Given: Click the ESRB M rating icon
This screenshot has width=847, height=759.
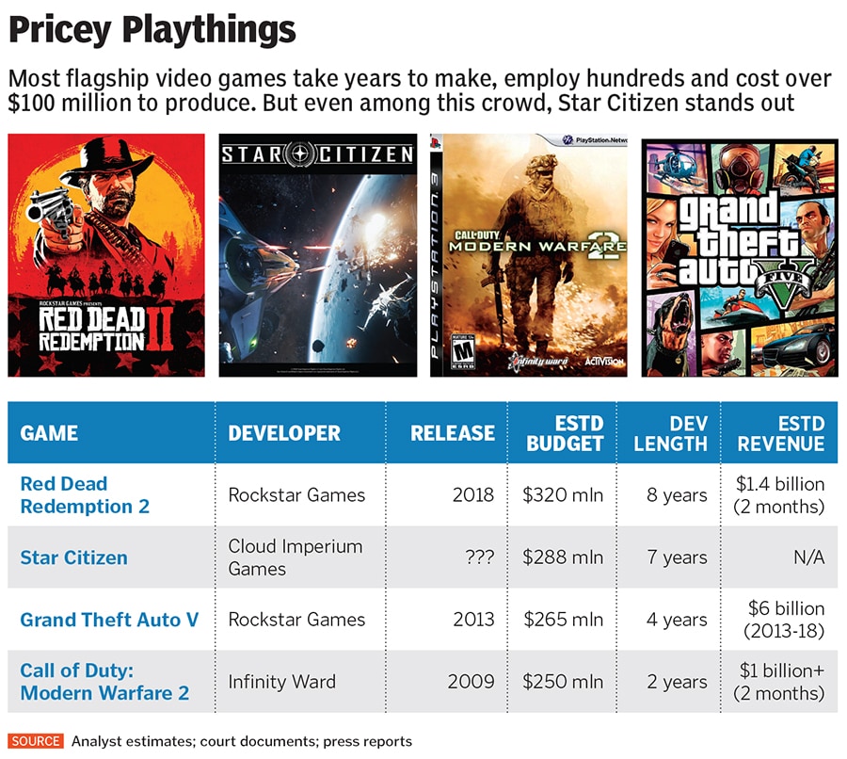Looking at the screenshot, I should coord(463,350).
